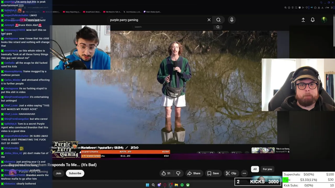The image size is (335, 188).
Task: Create a Clip of the video
Action: 231,173
